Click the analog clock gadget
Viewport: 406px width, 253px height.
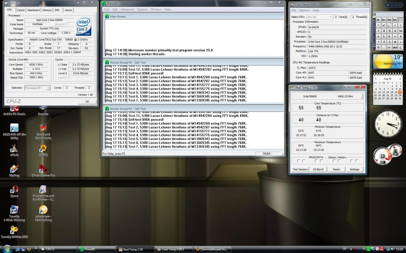(x=388, y=124)
